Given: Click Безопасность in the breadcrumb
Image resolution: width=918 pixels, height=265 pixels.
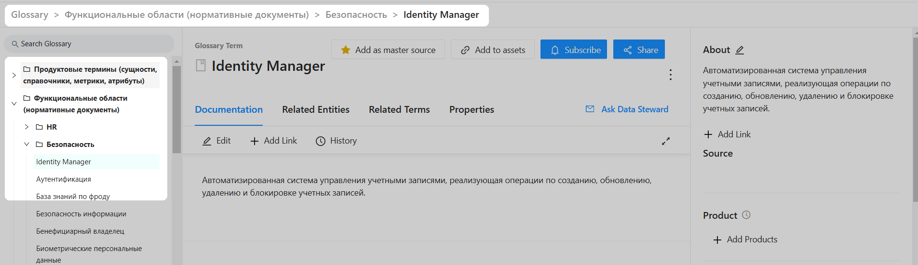Looking at the screenshot, I should (x=356, y=15).
